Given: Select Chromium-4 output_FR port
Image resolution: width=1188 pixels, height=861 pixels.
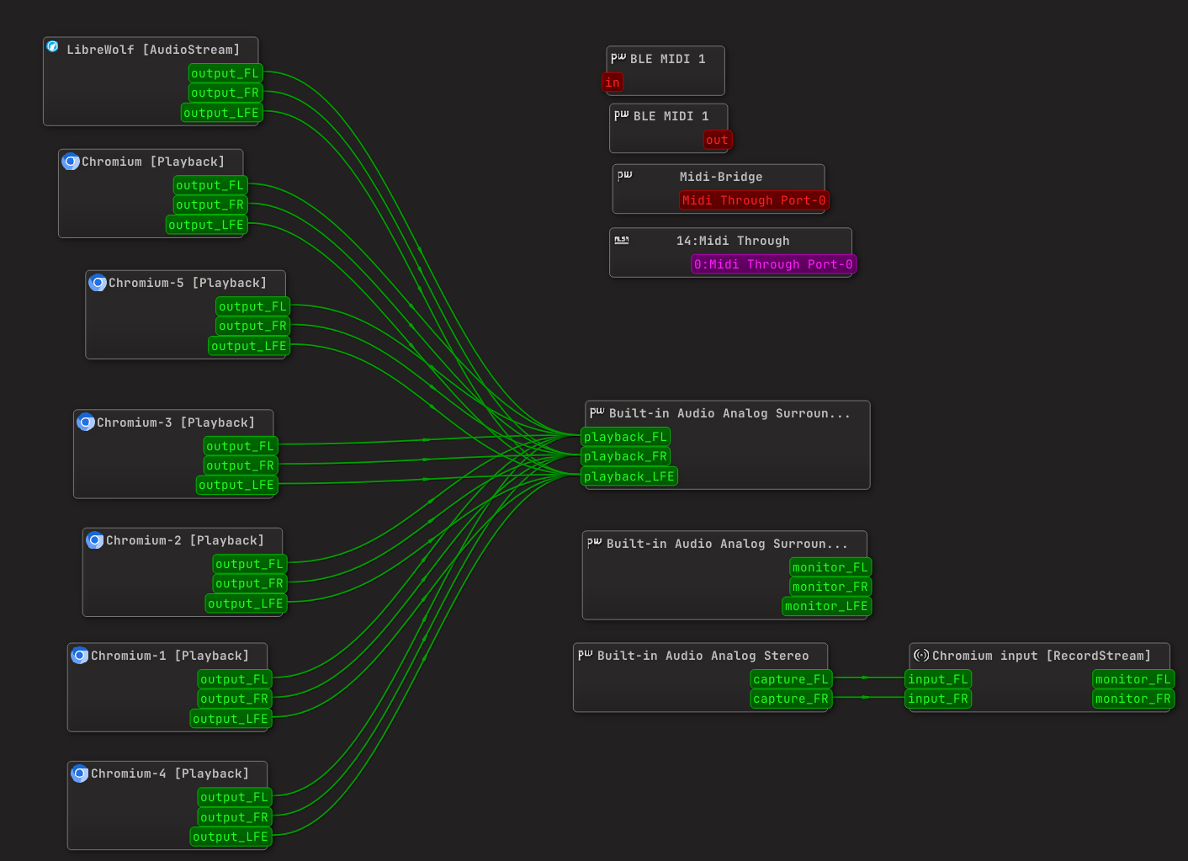Looking at the screenshot, I should click(235, 817).
